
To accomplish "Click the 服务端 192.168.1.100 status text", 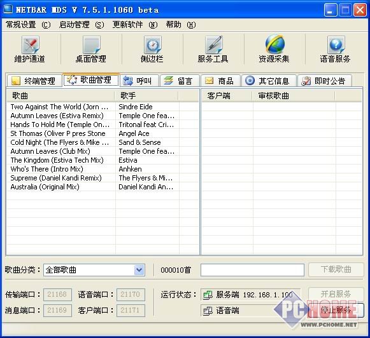I will (x=254, y=295).
